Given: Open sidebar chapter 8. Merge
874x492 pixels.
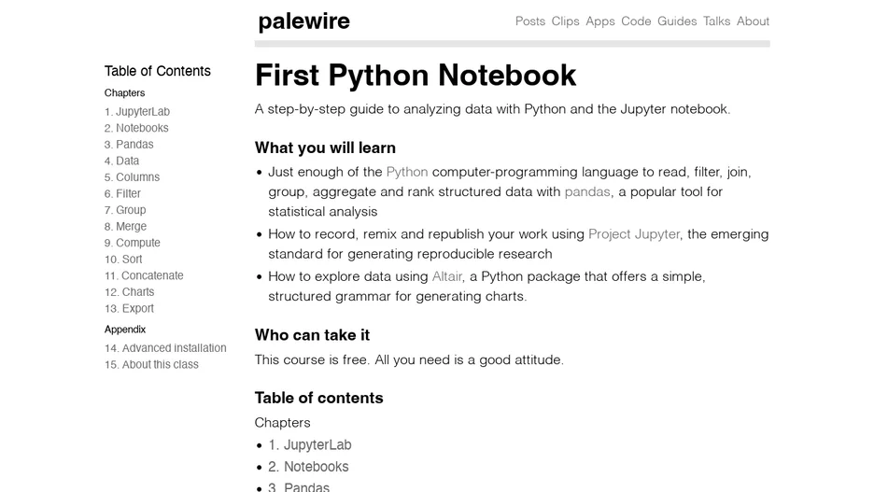Looking at the screenshot, I should coord(125,226).
